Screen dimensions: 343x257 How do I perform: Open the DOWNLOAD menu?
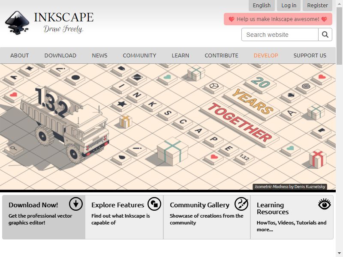click(x=60, y=56)
